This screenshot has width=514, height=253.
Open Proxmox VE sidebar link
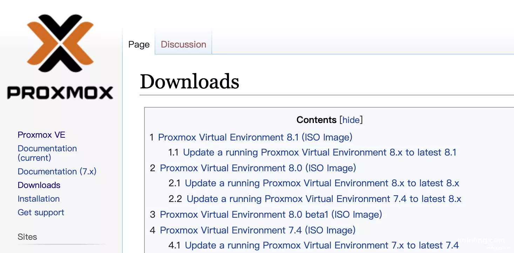pyautogui.click(x=41, y=135)
